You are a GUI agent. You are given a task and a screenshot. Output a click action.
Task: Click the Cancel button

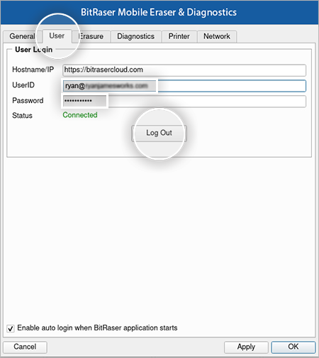[25, 347]
